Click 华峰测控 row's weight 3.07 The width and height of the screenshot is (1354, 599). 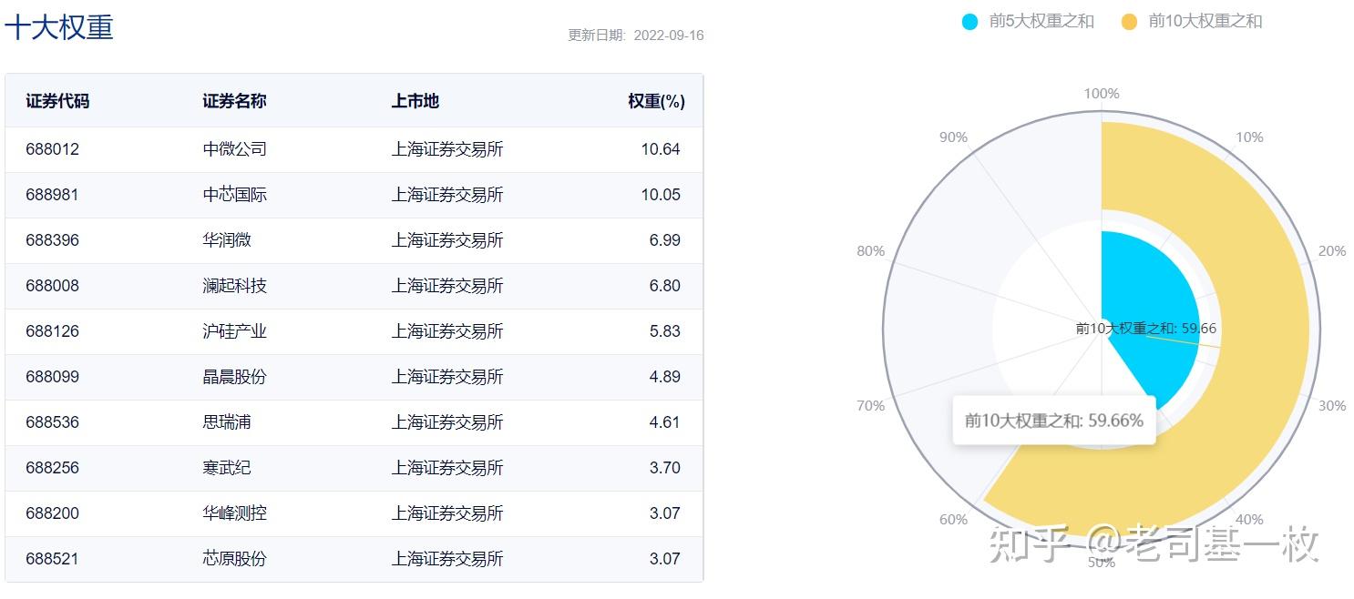pos(665,513)
